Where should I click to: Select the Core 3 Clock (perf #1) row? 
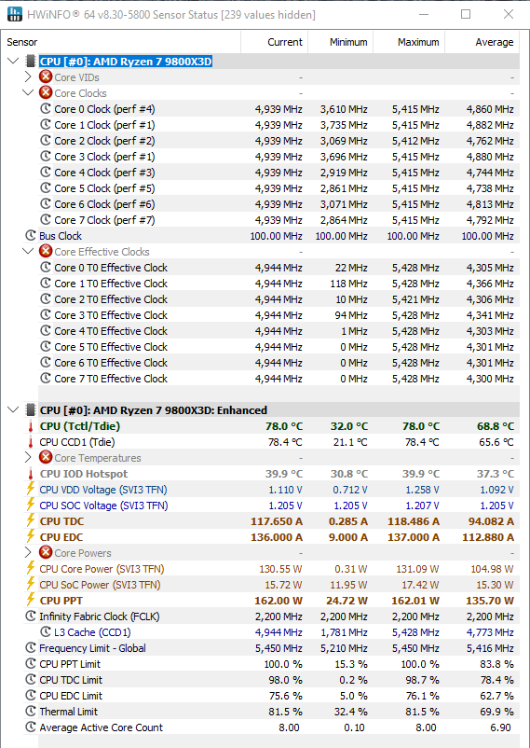point(279,156)
